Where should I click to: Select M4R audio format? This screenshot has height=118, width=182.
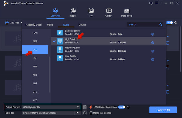pyautogui.click(x=35, y=83)
